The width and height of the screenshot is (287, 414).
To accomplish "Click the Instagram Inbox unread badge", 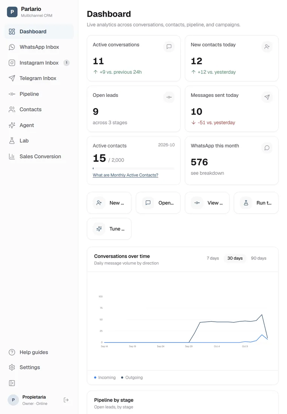I will click(x=66, y=63).
